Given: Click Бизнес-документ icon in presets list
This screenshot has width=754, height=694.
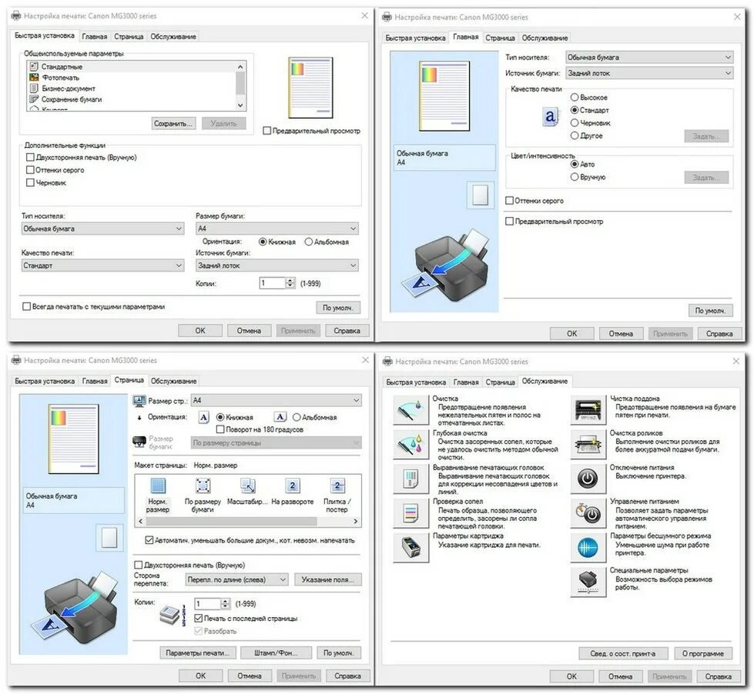Looking at the screenshot, I should (34, 88).
